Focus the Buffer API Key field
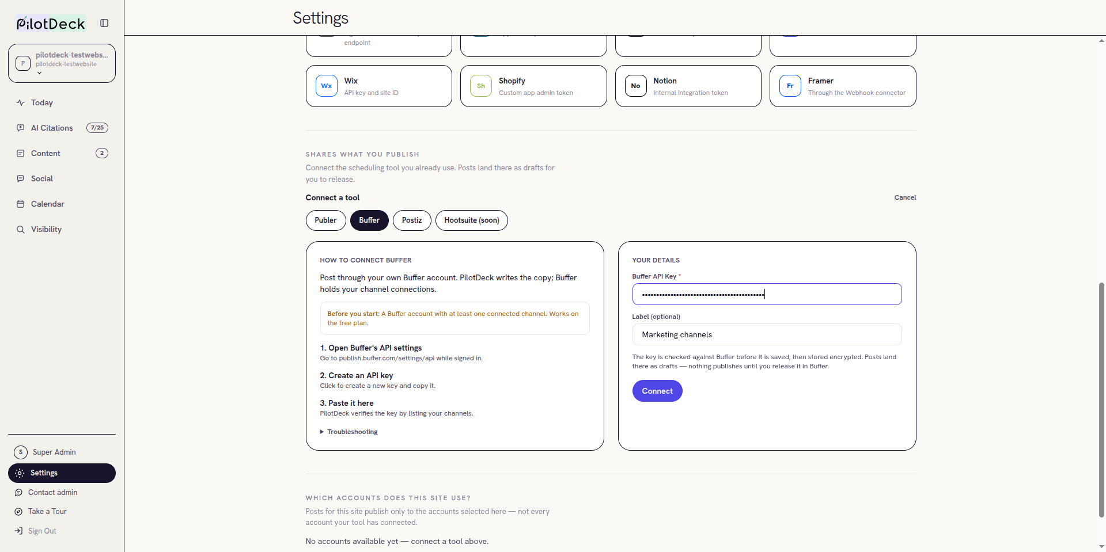The height and width of the screenshot is (552, 1106). (767, 294)
